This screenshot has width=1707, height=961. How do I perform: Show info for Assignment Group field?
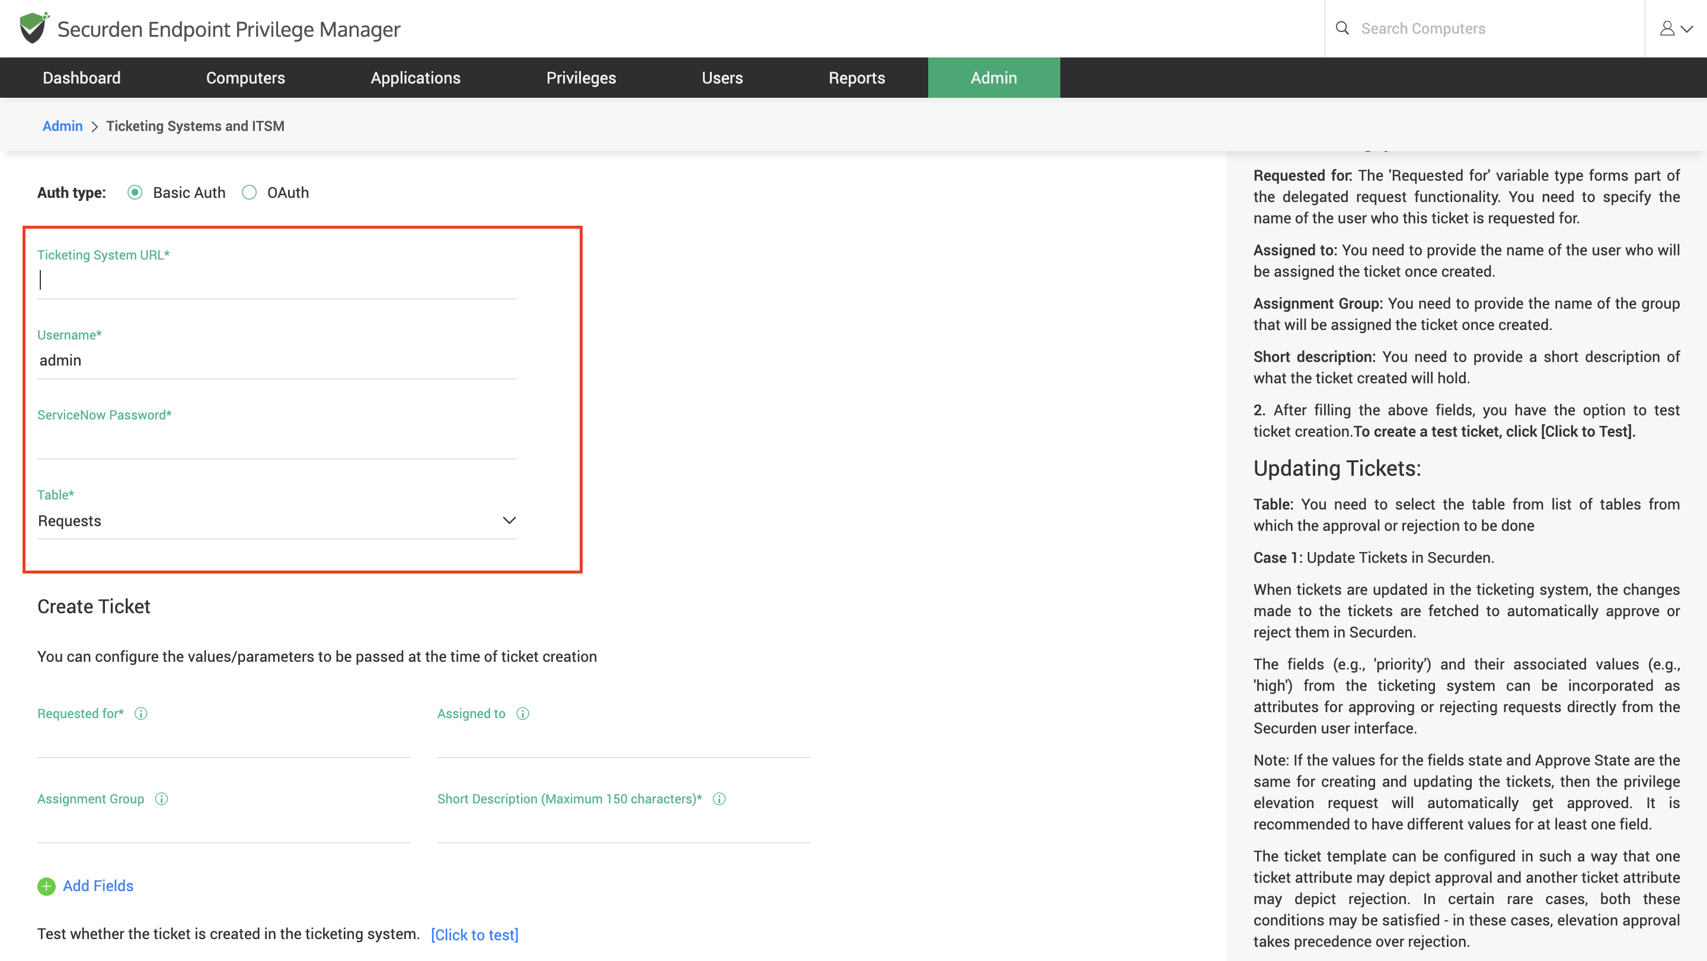click(x=162, y=799)
